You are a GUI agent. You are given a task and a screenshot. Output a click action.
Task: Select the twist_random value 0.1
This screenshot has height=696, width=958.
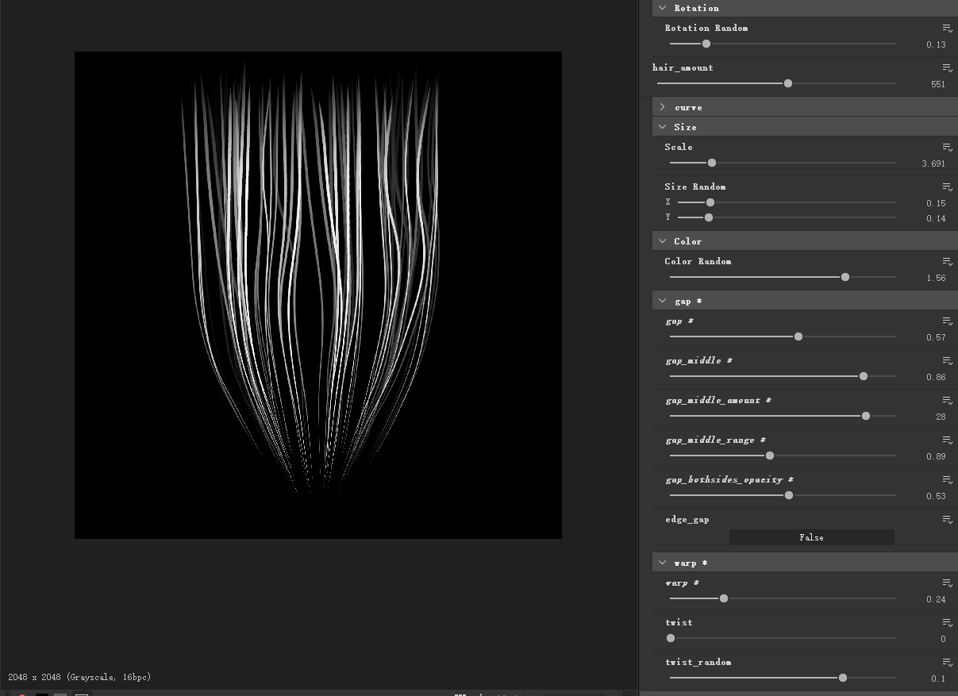(x=938, y=679)
